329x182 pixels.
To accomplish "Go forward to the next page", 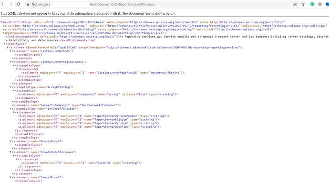I will coord(10,4).
